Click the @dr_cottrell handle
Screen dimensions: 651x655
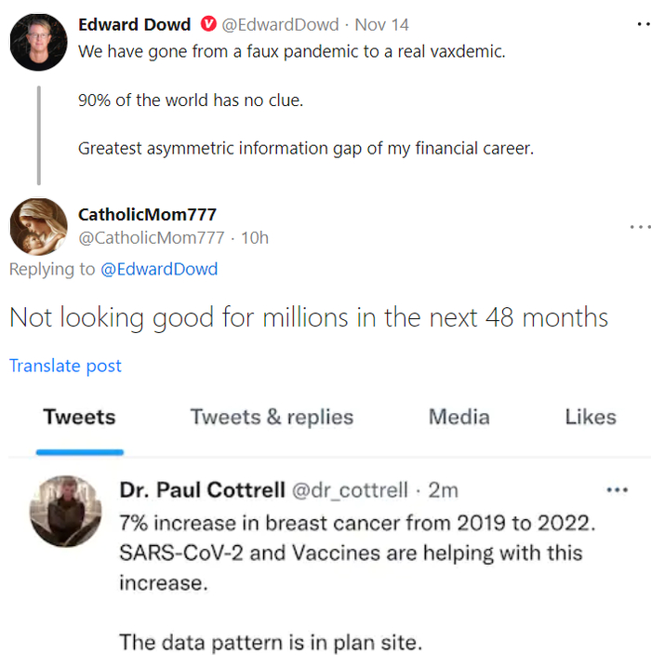click(x=350, y=489)
